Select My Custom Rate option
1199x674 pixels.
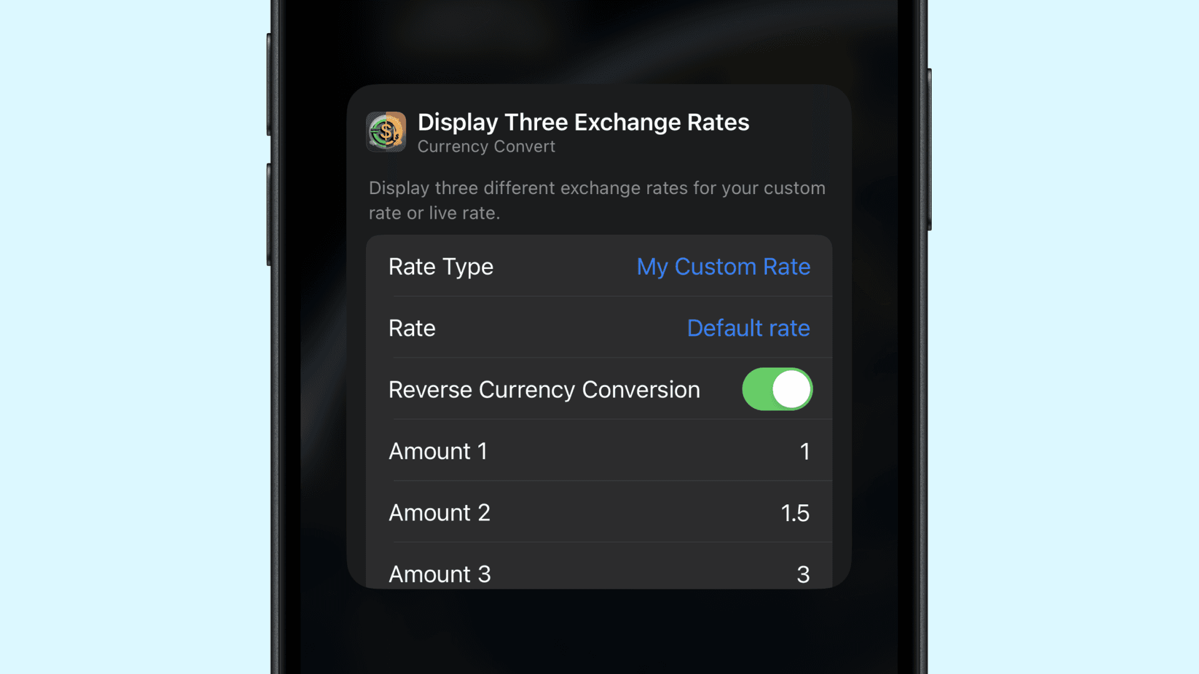point(723,266)
